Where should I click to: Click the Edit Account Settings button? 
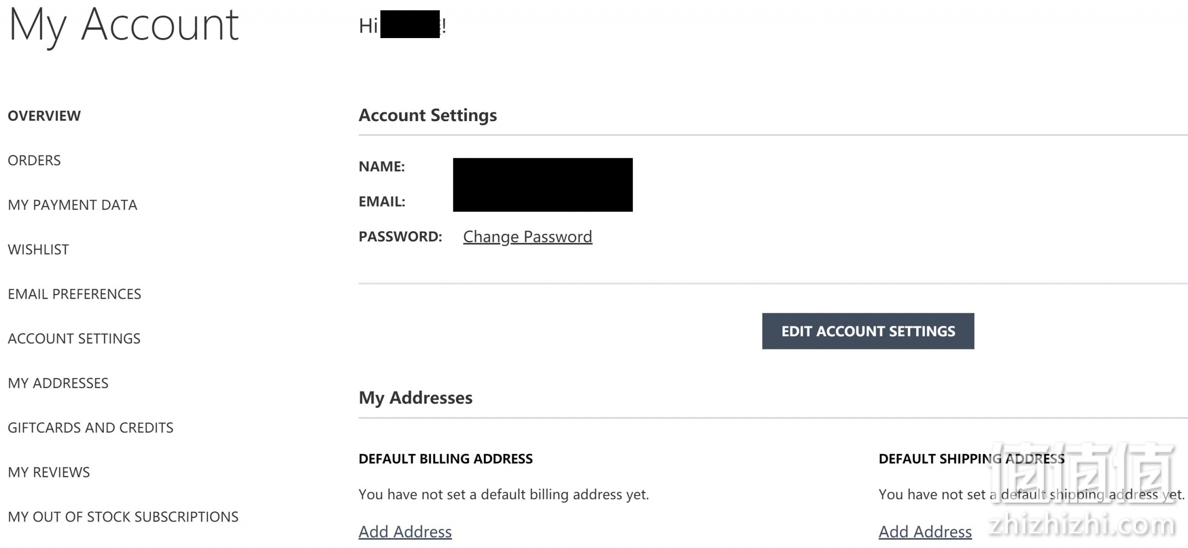(868, 331)
